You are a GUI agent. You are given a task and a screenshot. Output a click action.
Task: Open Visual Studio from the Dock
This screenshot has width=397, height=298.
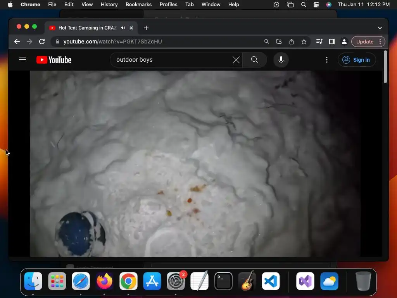[306, 281]
